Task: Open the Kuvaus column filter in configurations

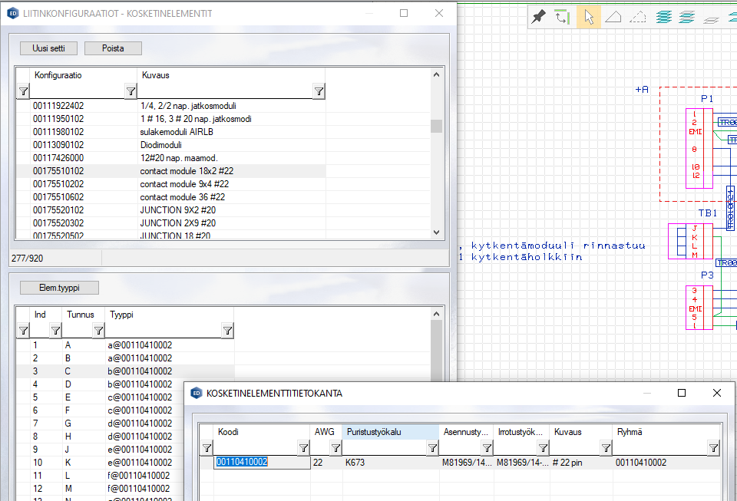Action: point(319,91)
